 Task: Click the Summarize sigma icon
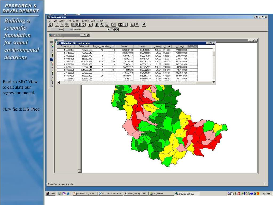pos(121,25)
